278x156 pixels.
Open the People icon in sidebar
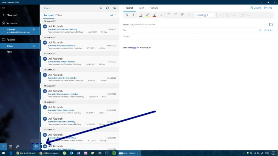tap(17, 147)
